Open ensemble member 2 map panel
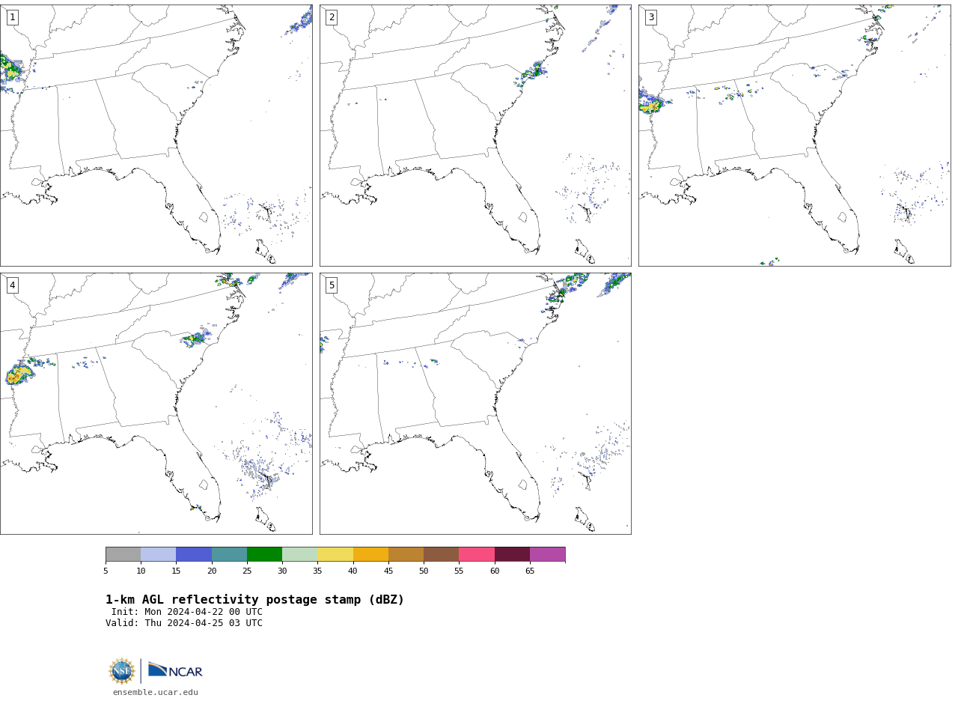Screen dimensions: 958x701 click(x=475, y=136)
